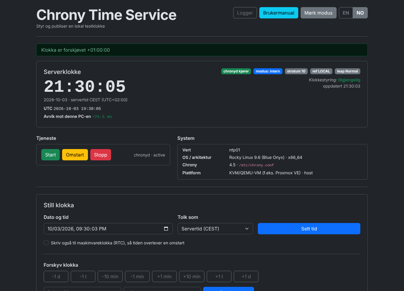Start the chronyd service
This screenshot has width=404, height=291.
(x=50, y=155)
